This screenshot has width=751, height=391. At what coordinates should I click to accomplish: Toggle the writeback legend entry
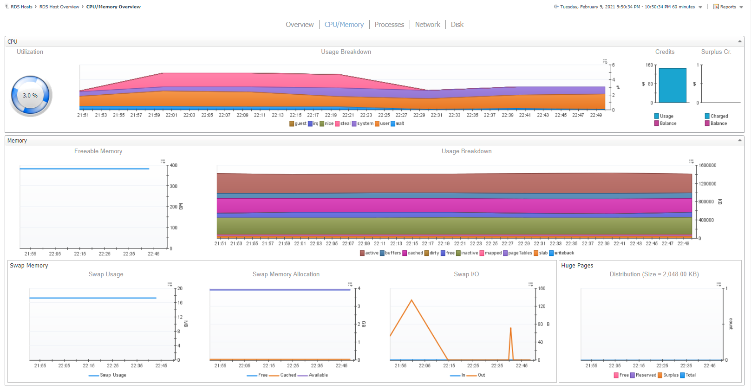tap(562, 253)
